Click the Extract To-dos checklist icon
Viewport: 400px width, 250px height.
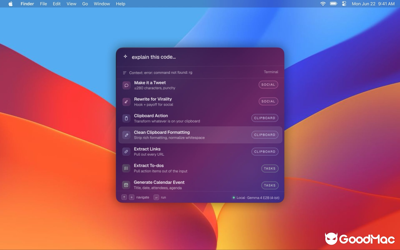click(126, 168)
